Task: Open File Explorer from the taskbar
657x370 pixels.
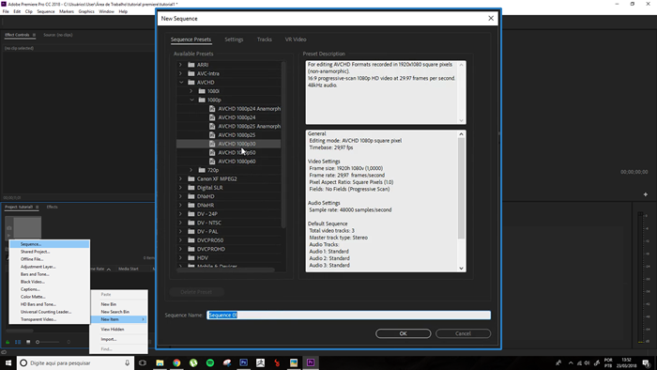Action: (x=160, y=362)
